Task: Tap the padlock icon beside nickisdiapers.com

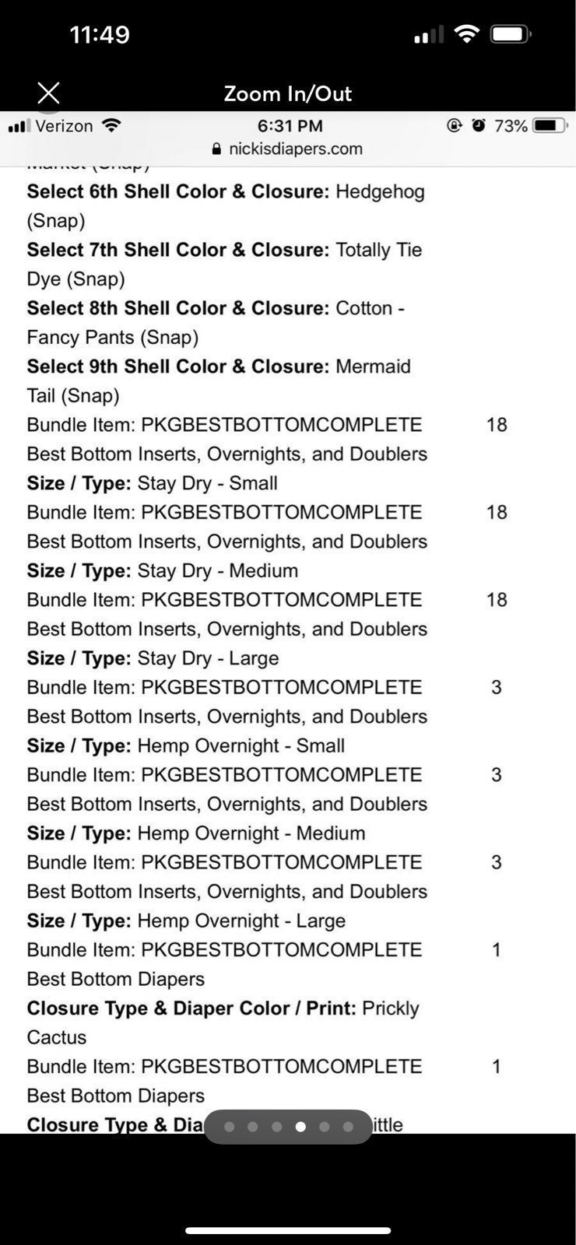Action: [x=216, y=149]
